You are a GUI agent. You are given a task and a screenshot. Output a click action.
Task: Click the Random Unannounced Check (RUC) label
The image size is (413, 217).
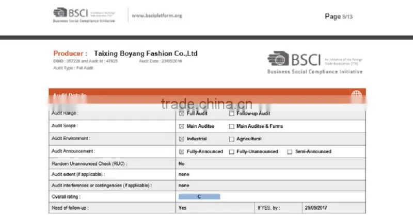click(89, 163)
